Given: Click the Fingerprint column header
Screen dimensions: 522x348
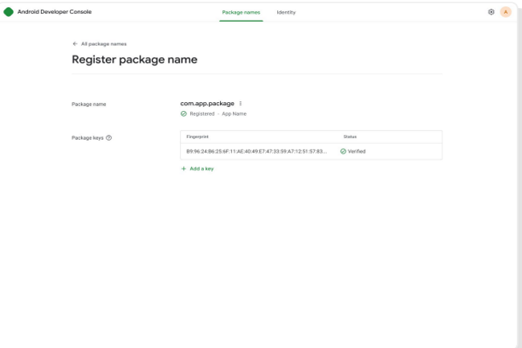Looking at the screenshot, I should 197,137.
